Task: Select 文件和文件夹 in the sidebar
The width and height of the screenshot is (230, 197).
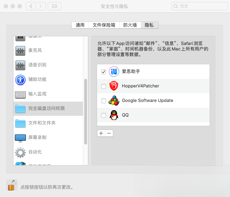Action: [x=48, y=123]
